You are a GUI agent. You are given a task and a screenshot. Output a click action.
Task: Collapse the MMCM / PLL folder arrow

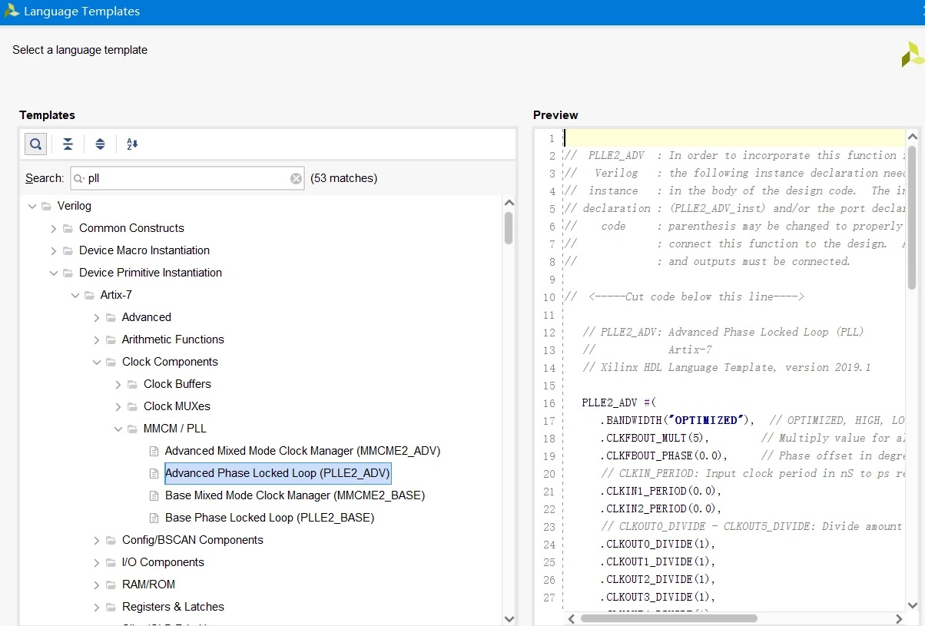pyautogui.click(x=118, y=429)
